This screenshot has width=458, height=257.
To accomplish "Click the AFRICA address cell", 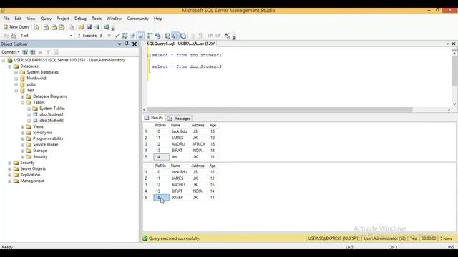I will click(x=199, y=144).
